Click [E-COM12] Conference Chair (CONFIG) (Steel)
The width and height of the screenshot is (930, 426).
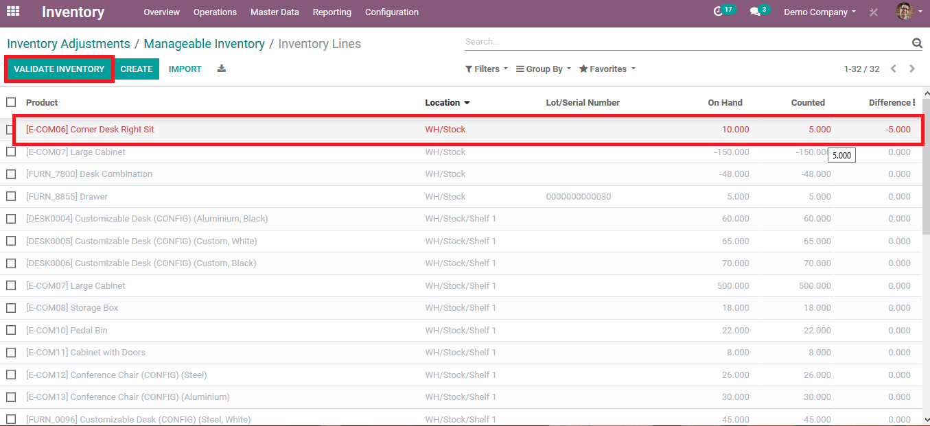(x=117, y=375)
